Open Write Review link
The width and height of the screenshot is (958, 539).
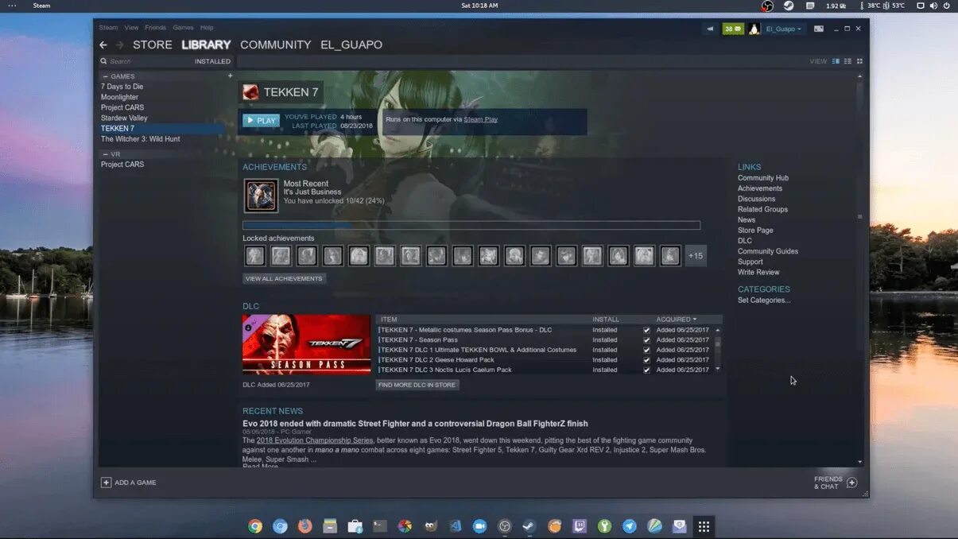coord(758,272)
